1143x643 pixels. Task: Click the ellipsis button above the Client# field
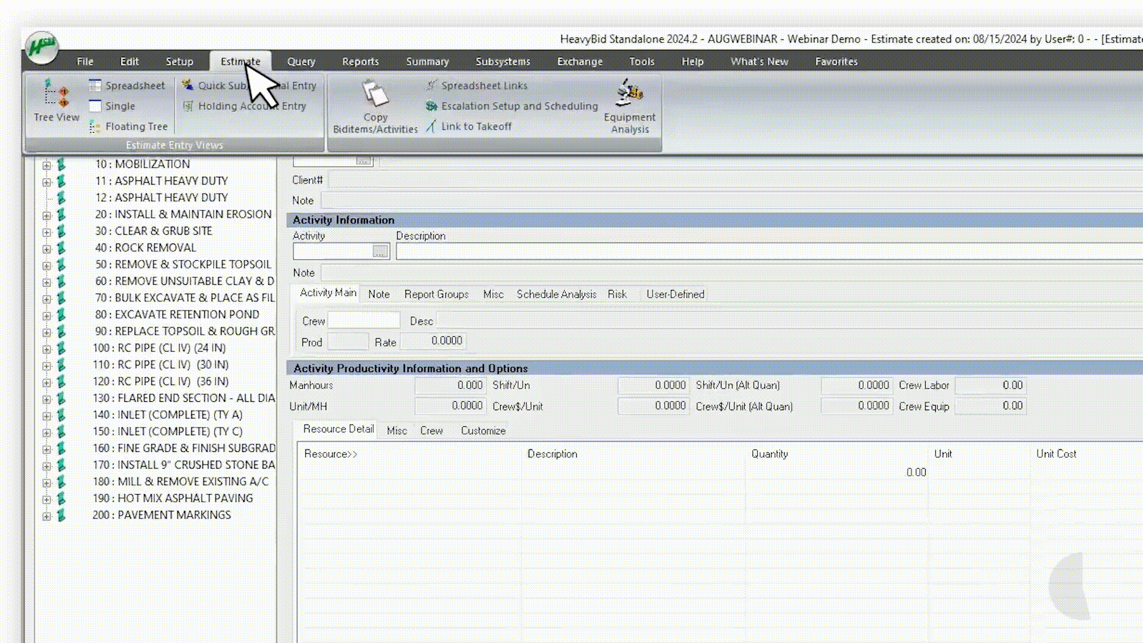[363, 161]
